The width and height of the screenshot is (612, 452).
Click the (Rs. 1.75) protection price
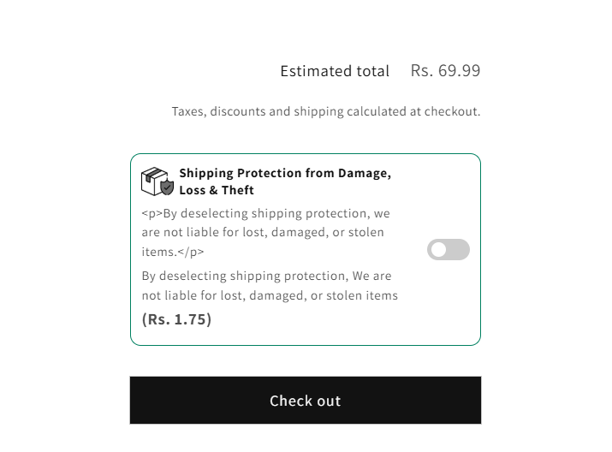(176, 319)
